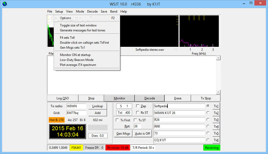Enable Low-Duty Beacon Mode
This screenshot has height=154, width=268.
click(87, 60)
